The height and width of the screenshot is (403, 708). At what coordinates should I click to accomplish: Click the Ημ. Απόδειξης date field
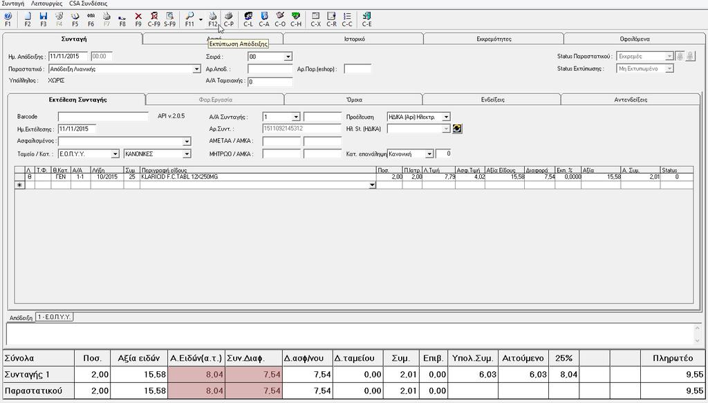coord(68,57)
